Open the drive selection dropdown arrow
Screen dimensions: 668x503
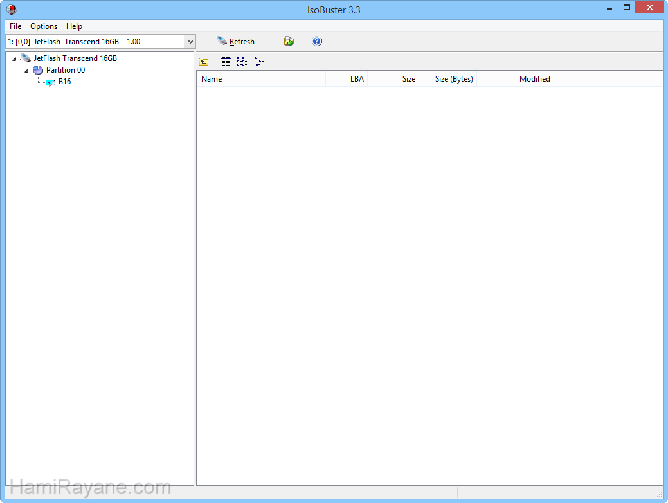pyautogui.click(x=190, y=42)
